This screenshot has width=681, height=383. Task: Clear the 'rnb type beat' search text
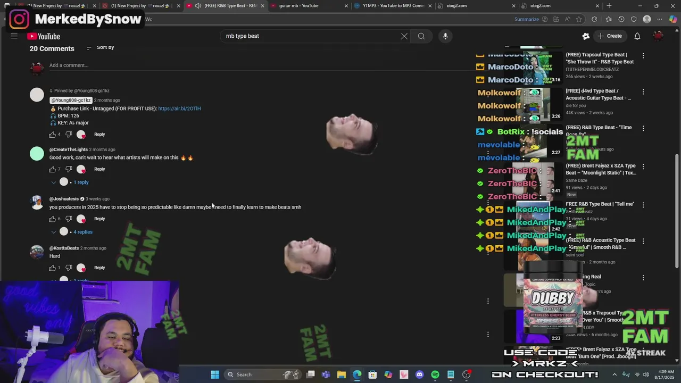point(404,36)
